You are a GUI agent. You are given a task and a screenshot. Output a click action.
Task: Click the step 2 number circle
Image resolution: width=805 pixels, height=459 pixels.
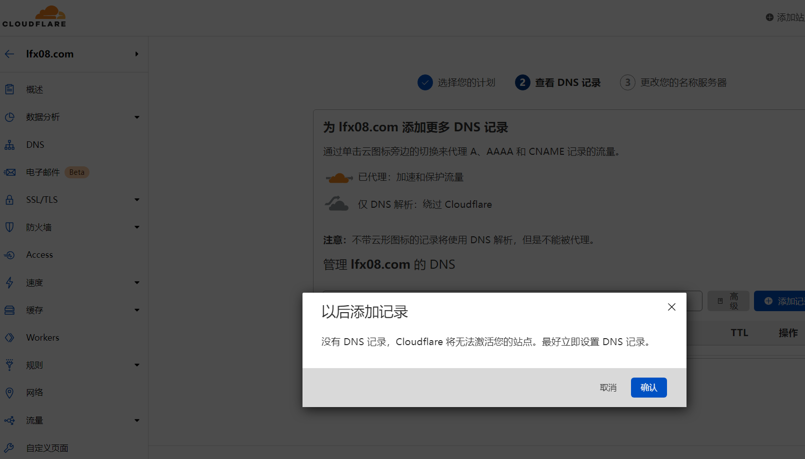pyautogui.click(x=522, y=82)
